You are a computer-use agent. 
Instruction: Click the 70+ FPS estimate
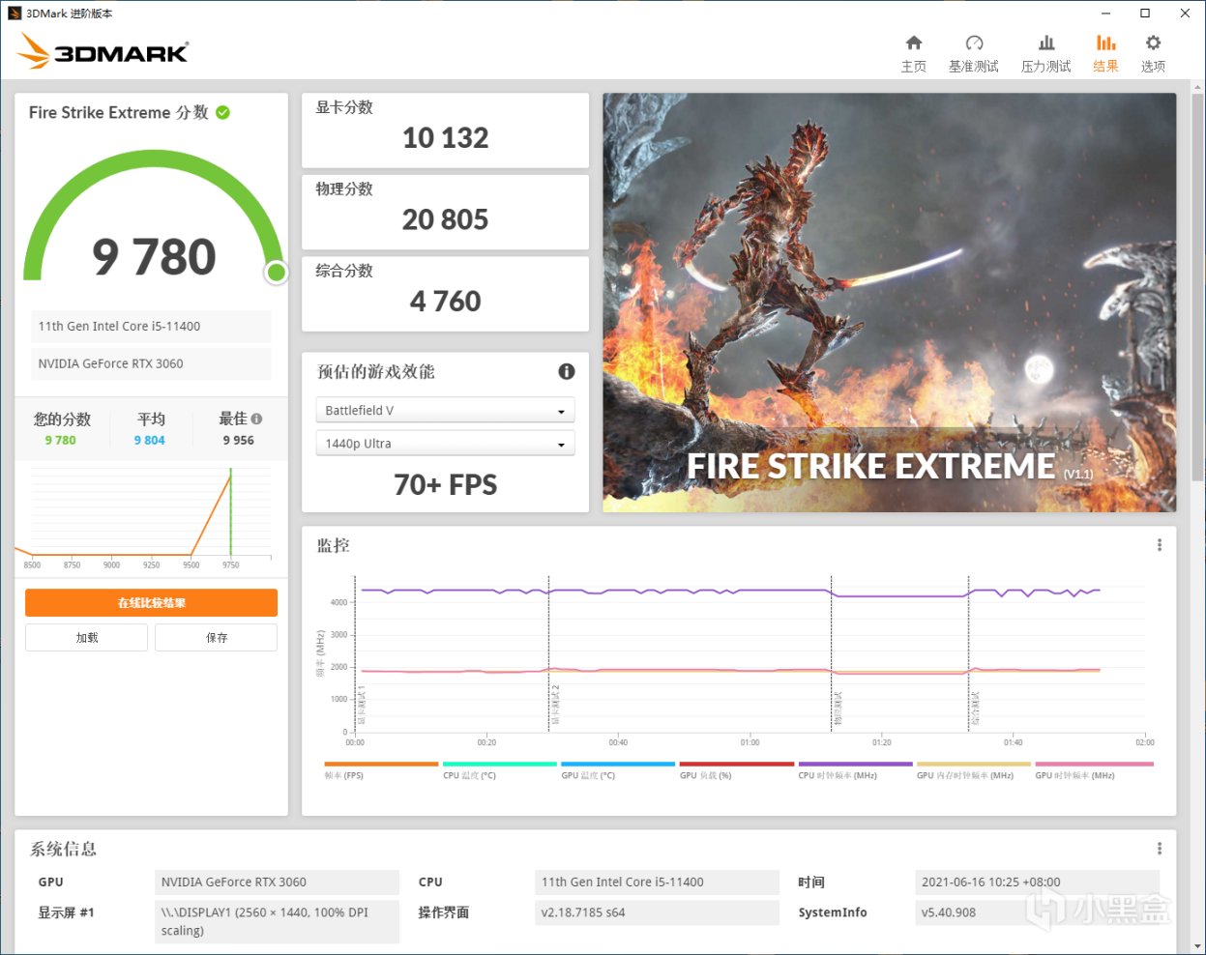pyautogui.click(x=445, y=484)
